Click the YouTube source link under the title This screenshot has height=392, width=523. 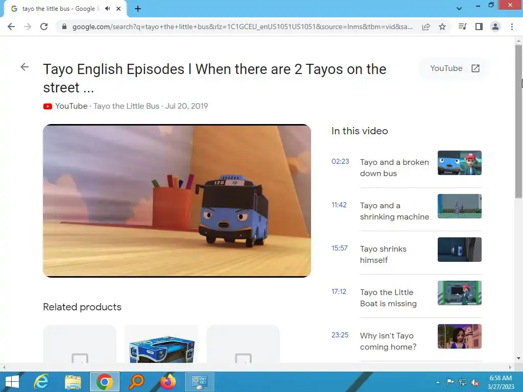(x=72, y=106)
